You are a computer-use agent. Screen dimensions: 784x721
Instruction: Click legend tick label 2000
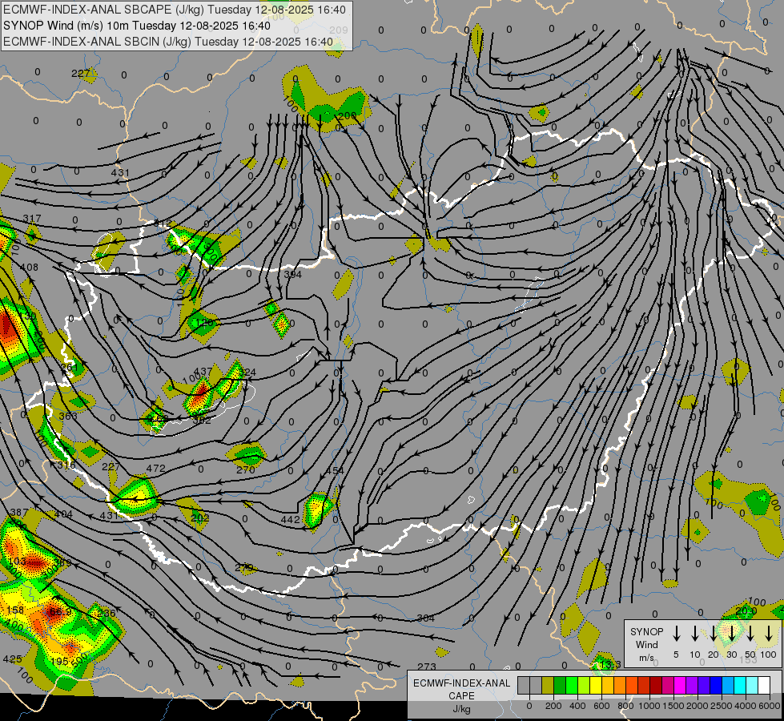pyautogui.click(x=698, y=706)
